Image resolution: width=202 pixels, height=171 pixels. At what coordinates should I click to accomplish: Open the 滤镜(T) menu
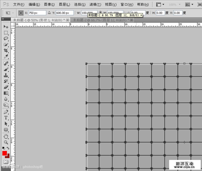tap(95, 5)
